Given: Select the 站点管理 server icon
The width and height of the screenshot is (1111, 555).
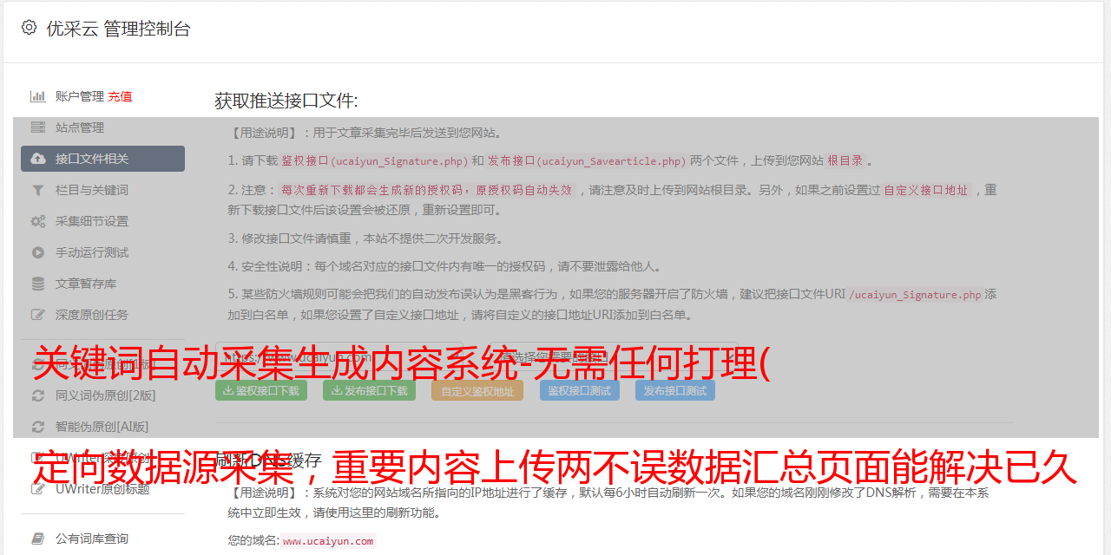Looking at the screenshot, I should pos(38,127).
